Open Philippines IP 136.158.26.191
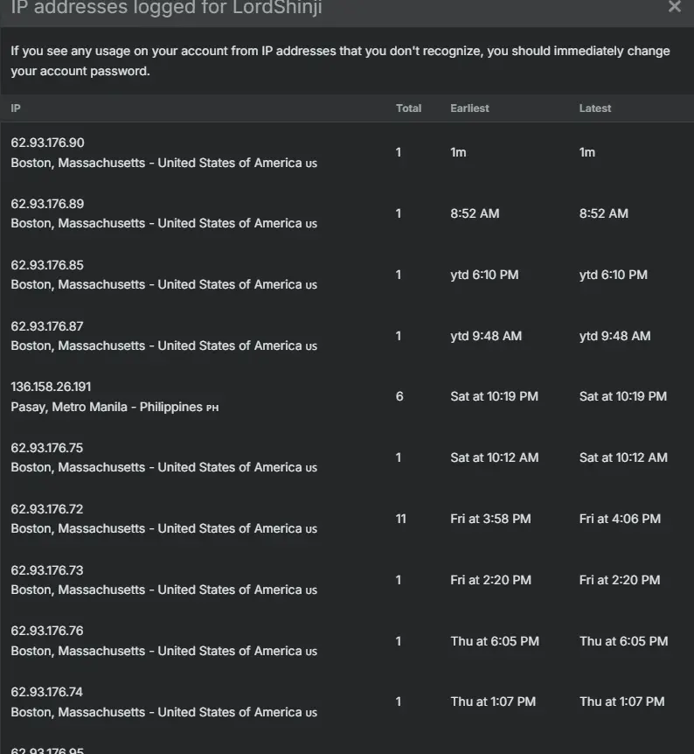The image size is (694, 754). click(x=51, y=387)
